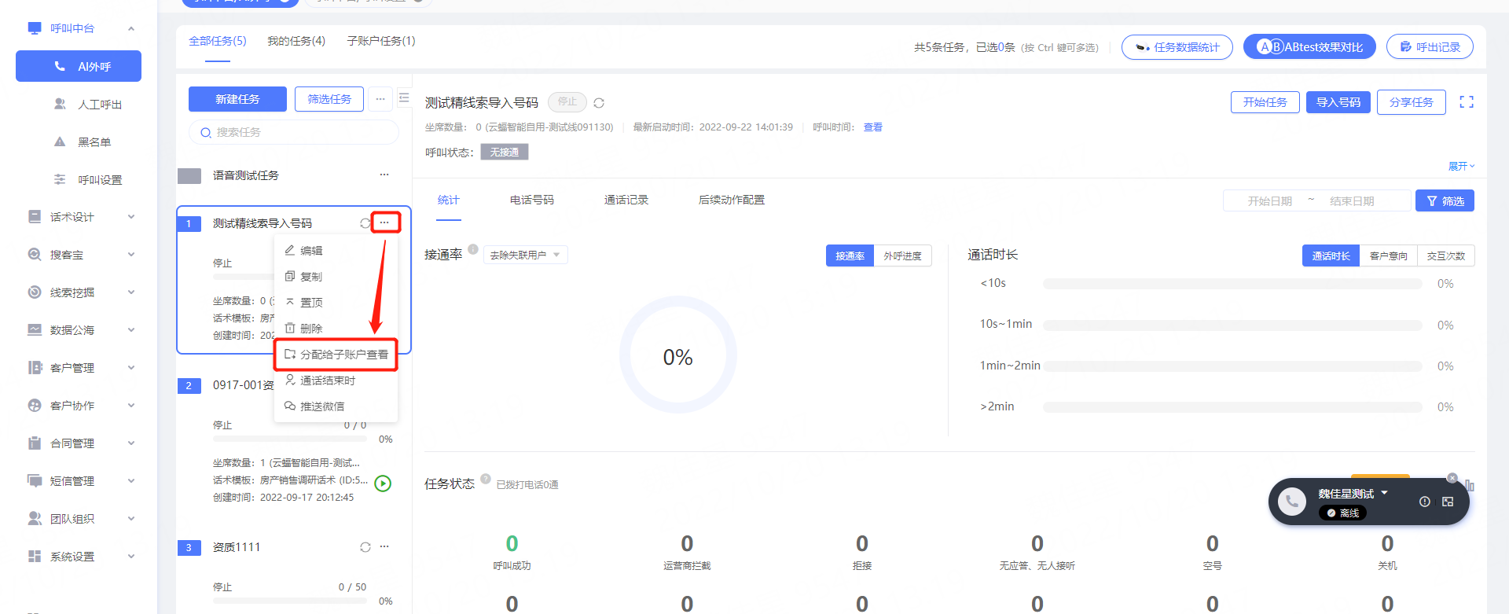Click the 数据公海 sidebar icon
Viewport: 1509px width, 614px height.
[35, 329]
